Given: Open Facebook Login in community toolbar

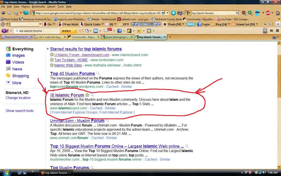Looking at the screenshot, I should pyautogui.click(x=204, y=24).
